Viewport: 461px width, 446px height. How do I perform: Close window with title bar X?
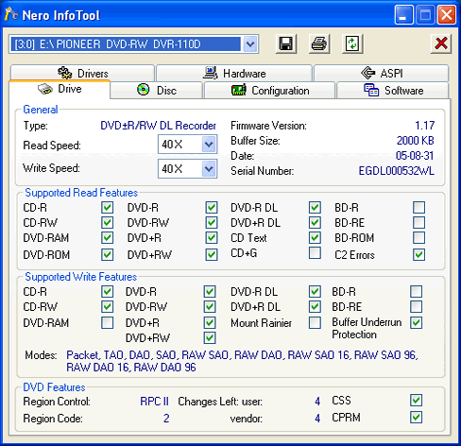click(x=447, y=15)
